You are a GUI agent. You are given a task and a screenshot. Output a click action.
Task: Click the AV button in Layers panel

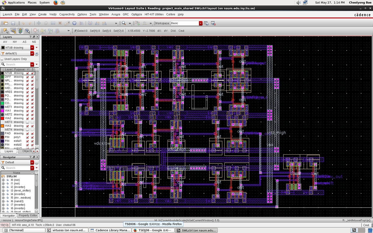5,42
